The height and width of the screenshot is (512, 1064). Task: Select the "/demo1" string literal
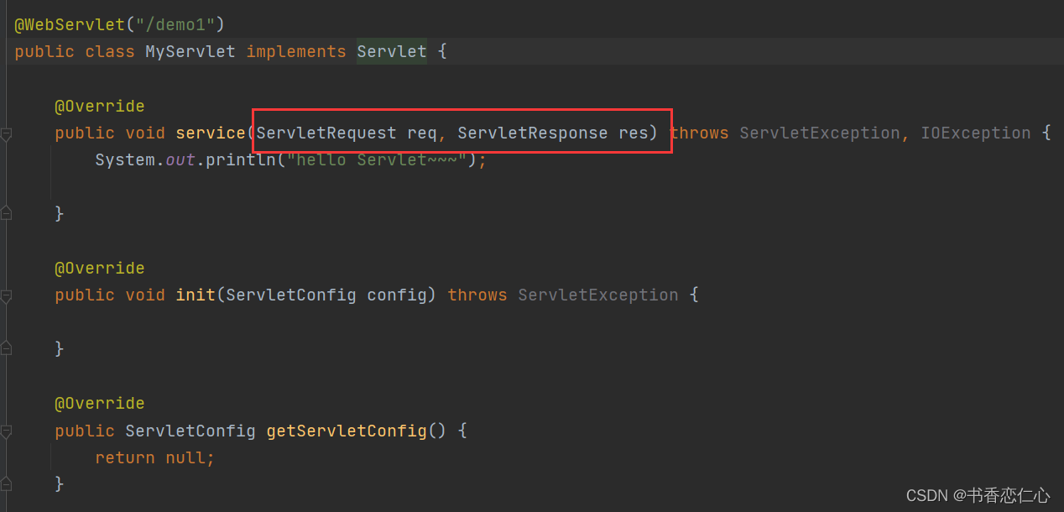pyautogui.click(x=176, y=24)
